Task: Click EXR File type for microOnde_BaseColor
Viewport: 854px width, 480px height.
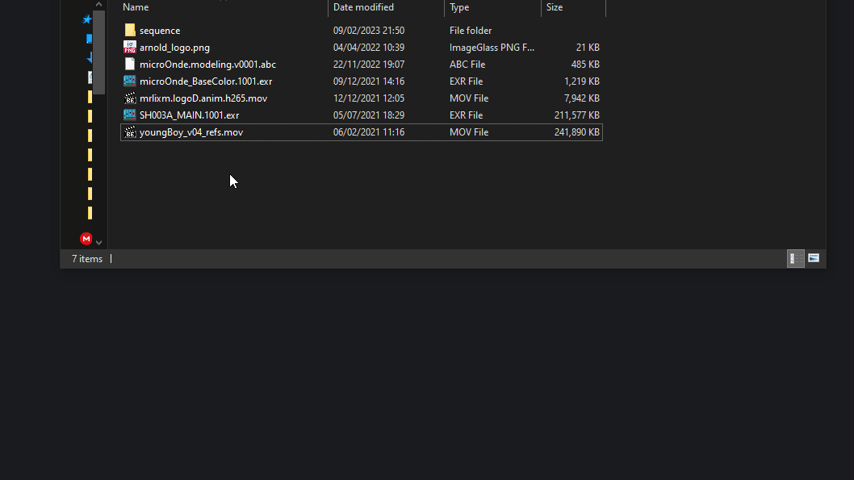Action: (467, 81)
